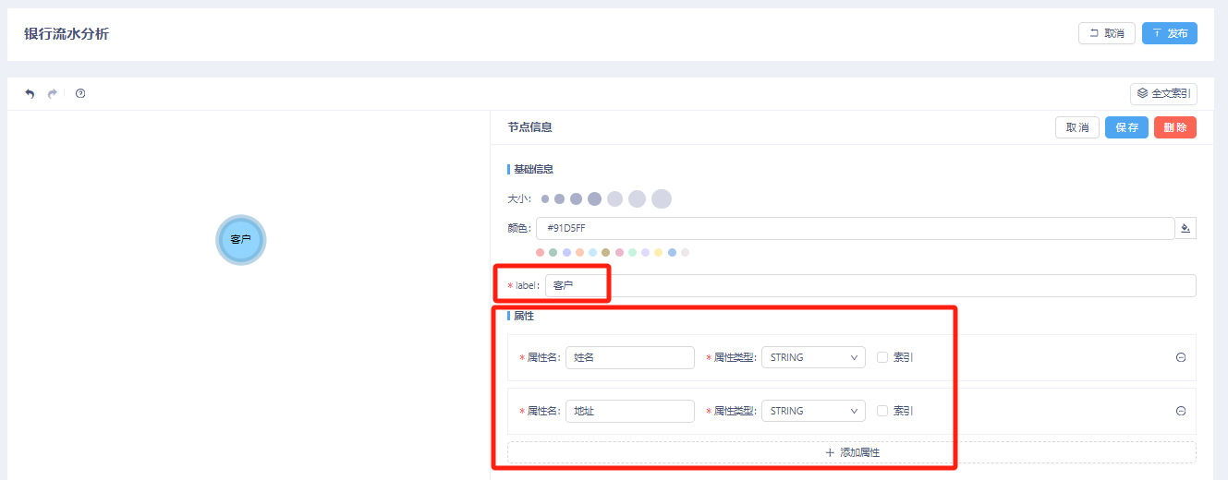The height and width of the screenshot is (480, 1228).
Task: Click the color fill picker icon
Action: (1185, 228)
